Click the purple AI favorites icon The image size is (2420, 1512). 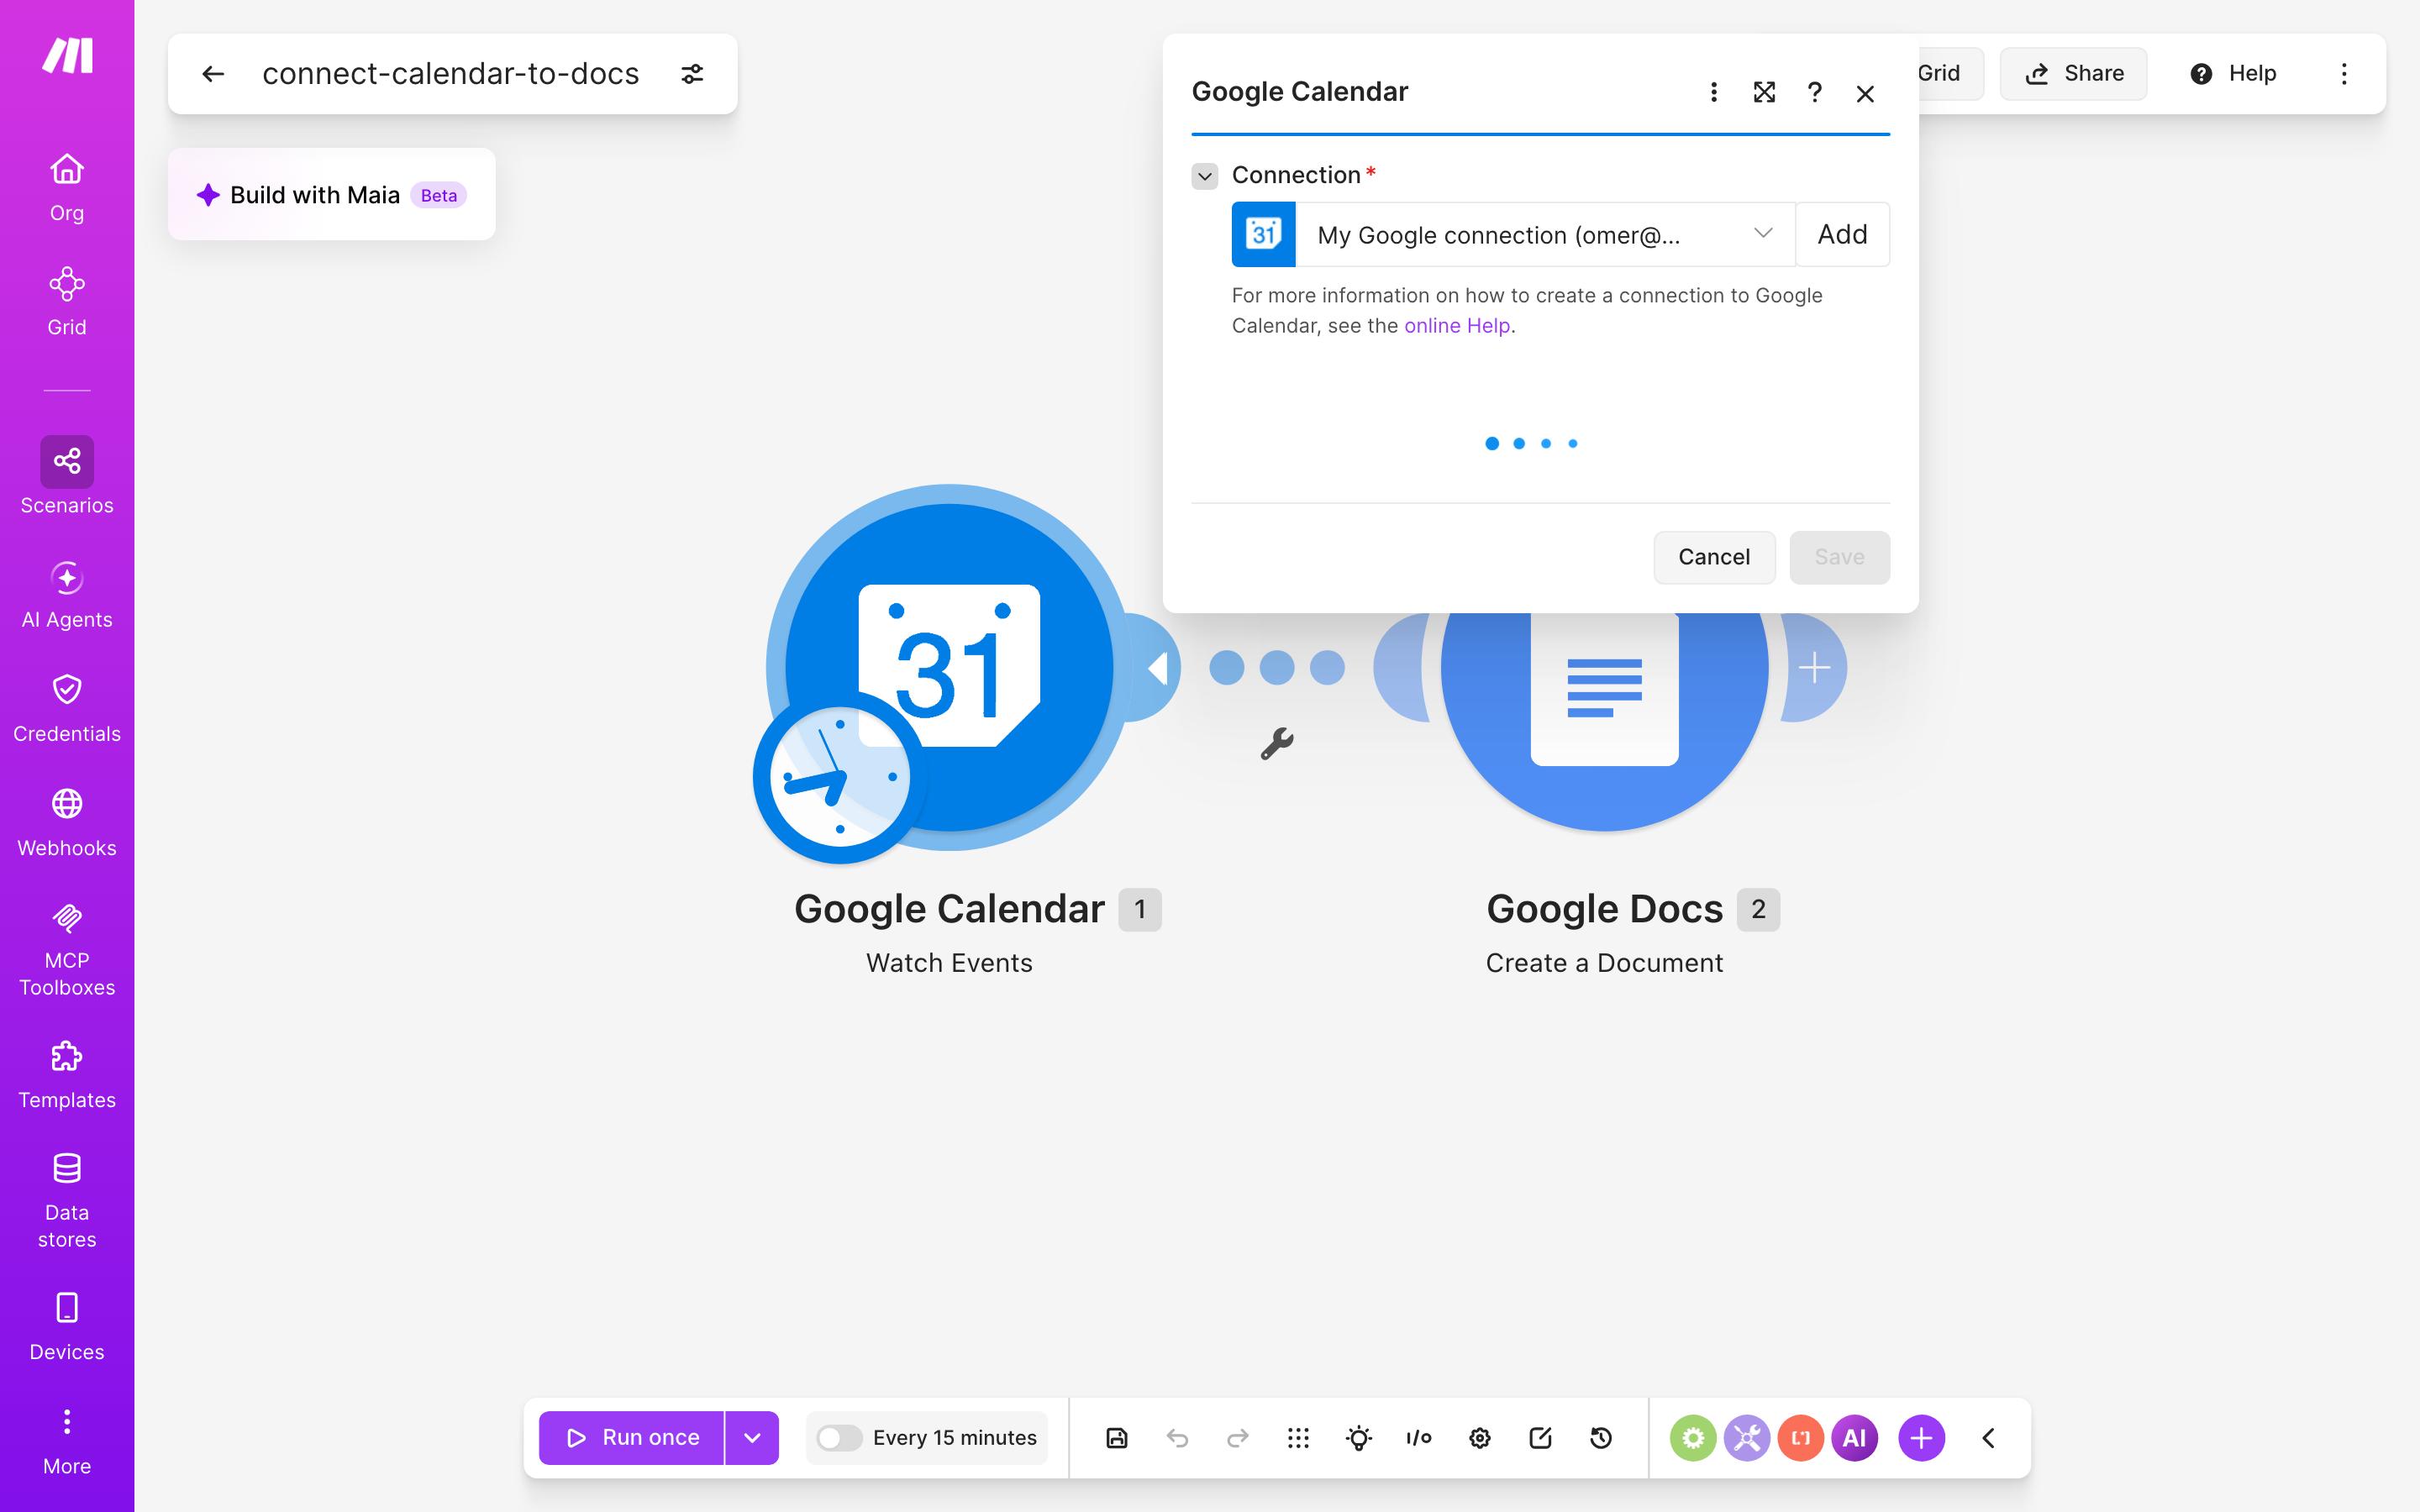point(1854,1438)
